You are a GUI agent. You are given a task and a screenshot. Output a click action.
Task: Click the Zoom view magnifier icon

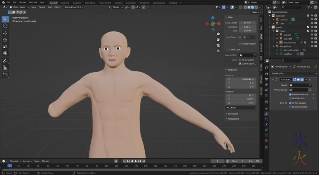click(x=218, y=34)
